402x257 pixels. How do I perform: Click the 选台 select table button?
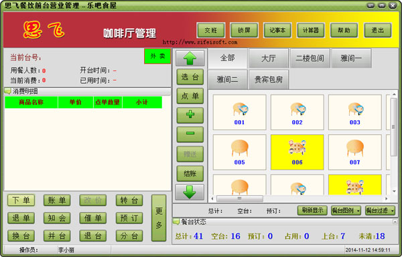pos(190,76)
